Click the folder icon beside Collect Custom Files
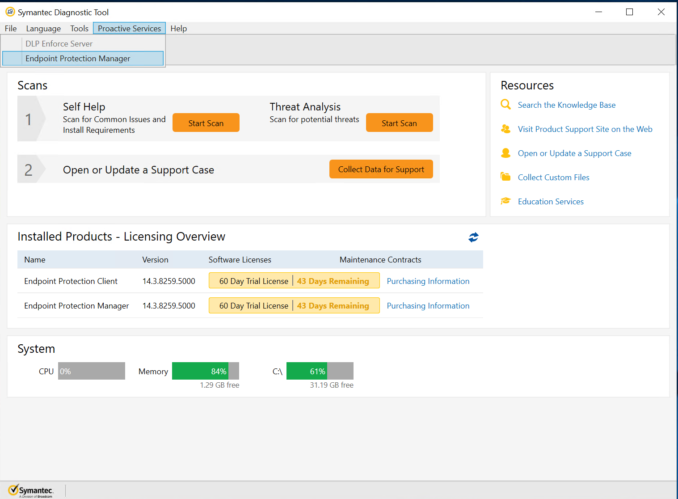The width and height of the screenshot is (678, 499). (x=505, y=177)
